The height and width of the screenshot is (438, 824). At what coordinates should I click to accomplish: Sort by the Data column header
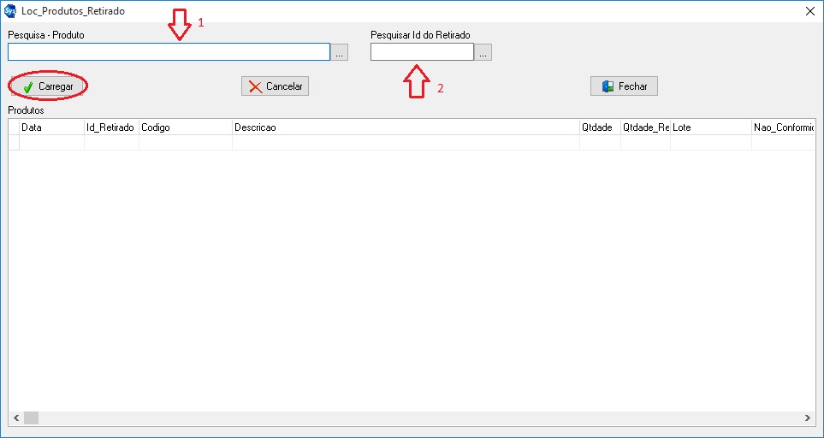click(x=51, y=127)
